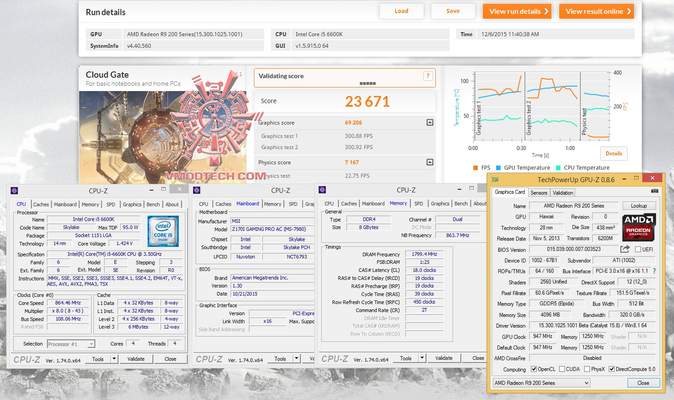The image size is (674, 400).
Task: Click the app icon of the CPU-Z Memory window
Action: point(322,190)
